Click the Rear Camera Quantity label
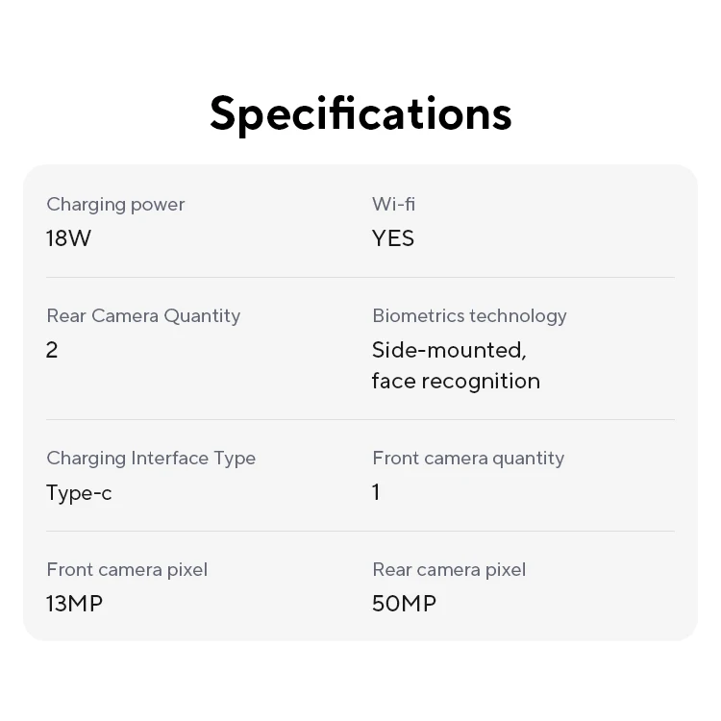 pyautogui.click(x=143, y=315)
